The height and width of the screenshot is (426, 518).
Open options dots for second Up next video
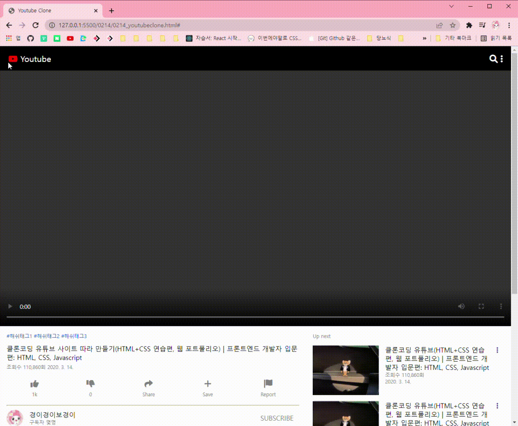(498, 406)
